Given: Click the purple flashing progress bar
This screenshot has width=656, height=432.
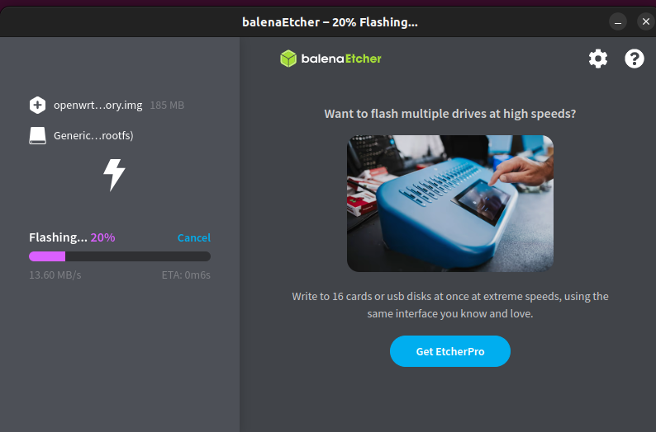Looking at the screenshot, I should click(x=120, y=256).
